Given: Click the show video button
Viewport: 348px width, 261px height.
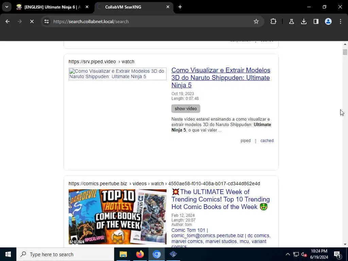Looking at the screenshot, I should click(186, 108).
